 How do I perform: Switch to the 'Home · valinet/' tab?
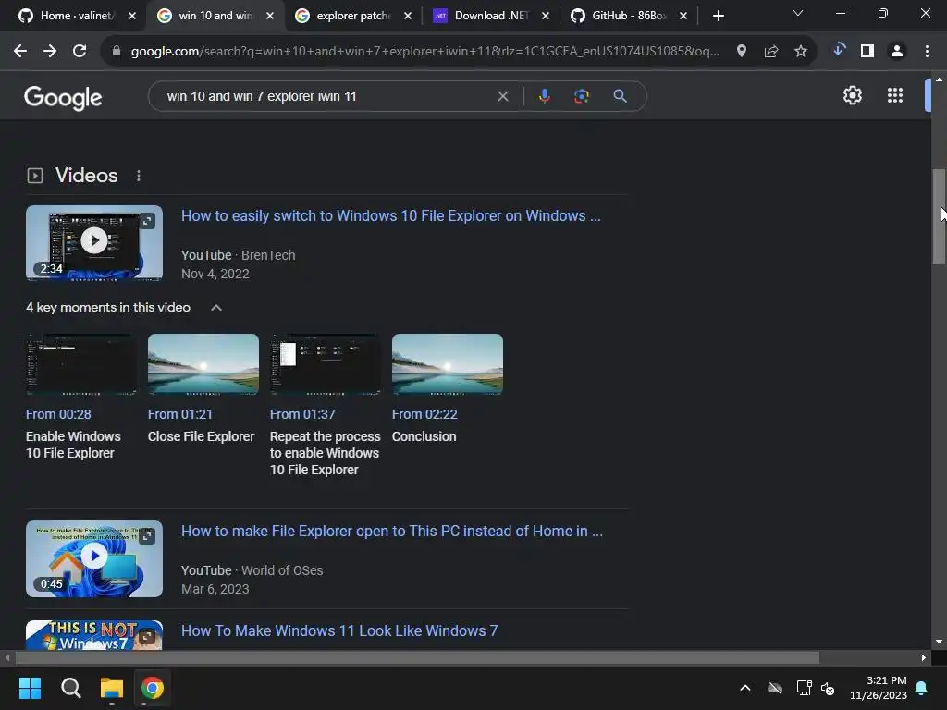[x=76, y=16]
